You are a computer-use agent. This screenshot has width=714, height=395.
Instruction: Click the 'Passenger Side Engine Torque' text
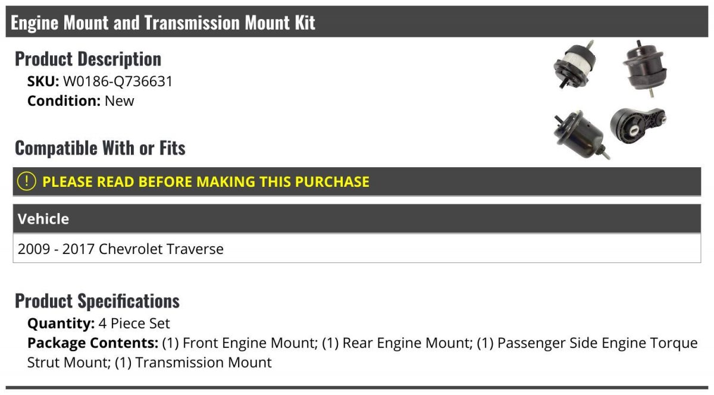pyautogui.click(x=597, y=343)
